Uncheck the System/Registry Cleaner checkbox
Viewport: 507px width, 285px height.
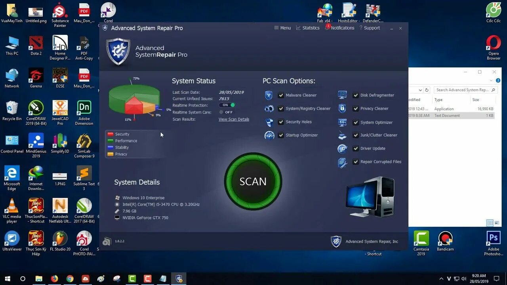point(281,108)
